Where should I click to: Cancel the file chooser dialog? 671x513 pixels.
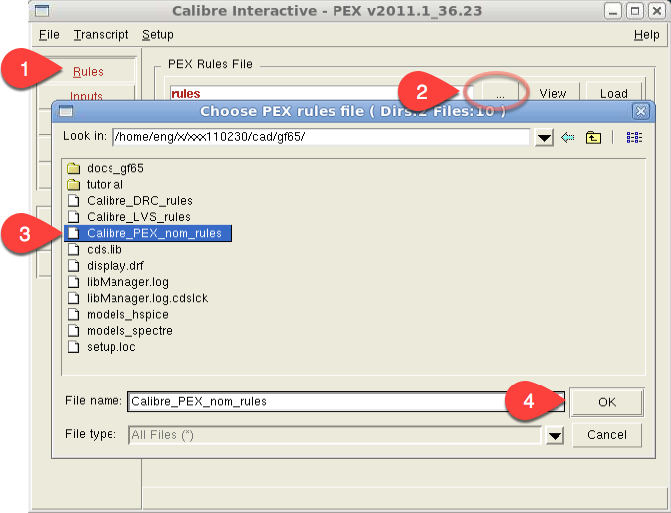click(x=606, y=435)
